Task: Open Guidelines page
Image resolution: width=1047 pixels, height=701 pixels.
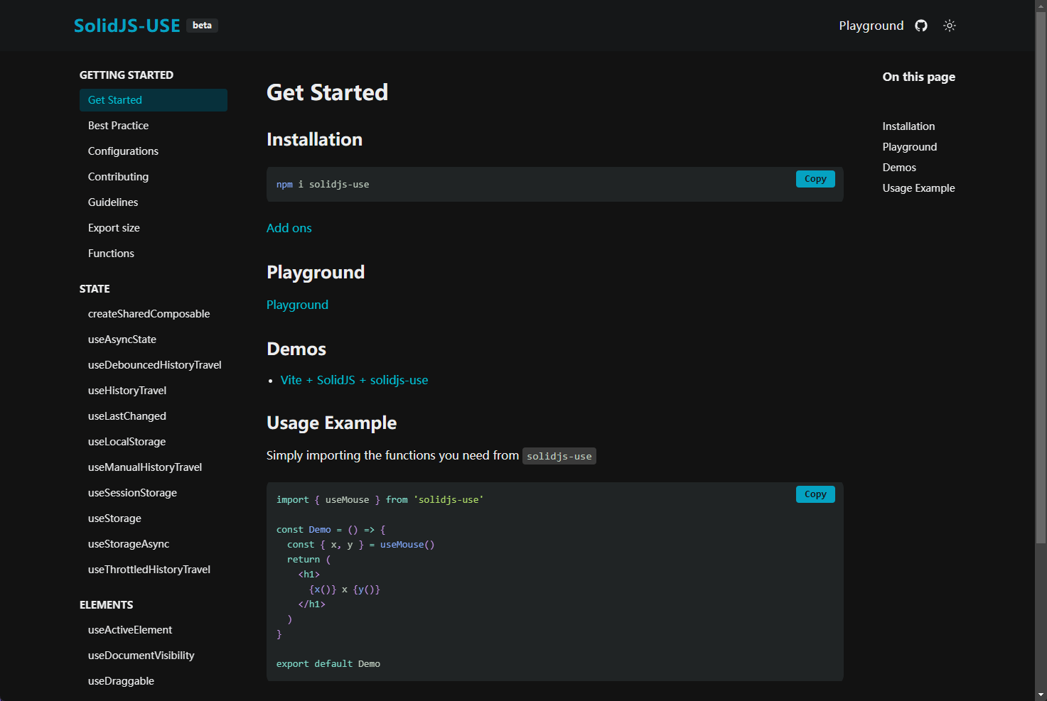Action: point(154,202)
